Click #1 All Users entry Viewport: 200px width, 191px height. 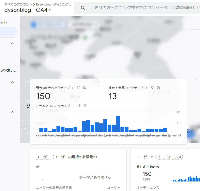click(148, 167)
